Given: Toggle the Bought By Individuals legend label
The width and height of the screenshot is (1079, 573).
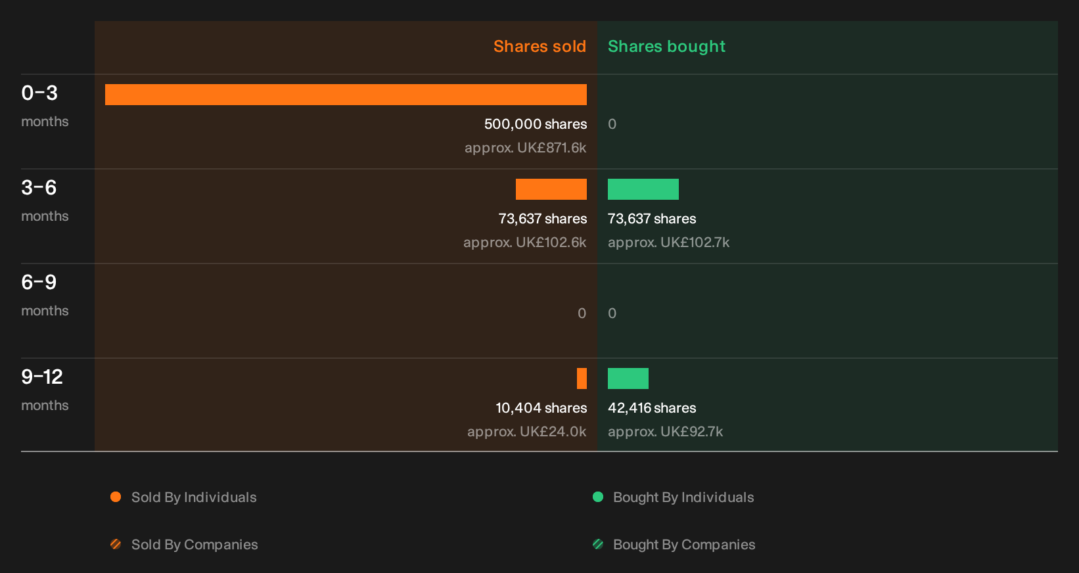Looking at the screenshot, I should 683,497.
